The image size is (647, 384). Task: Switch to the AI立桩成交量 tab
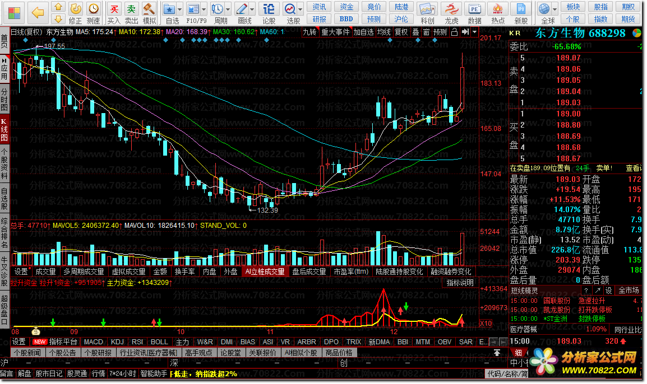(265, 271)
